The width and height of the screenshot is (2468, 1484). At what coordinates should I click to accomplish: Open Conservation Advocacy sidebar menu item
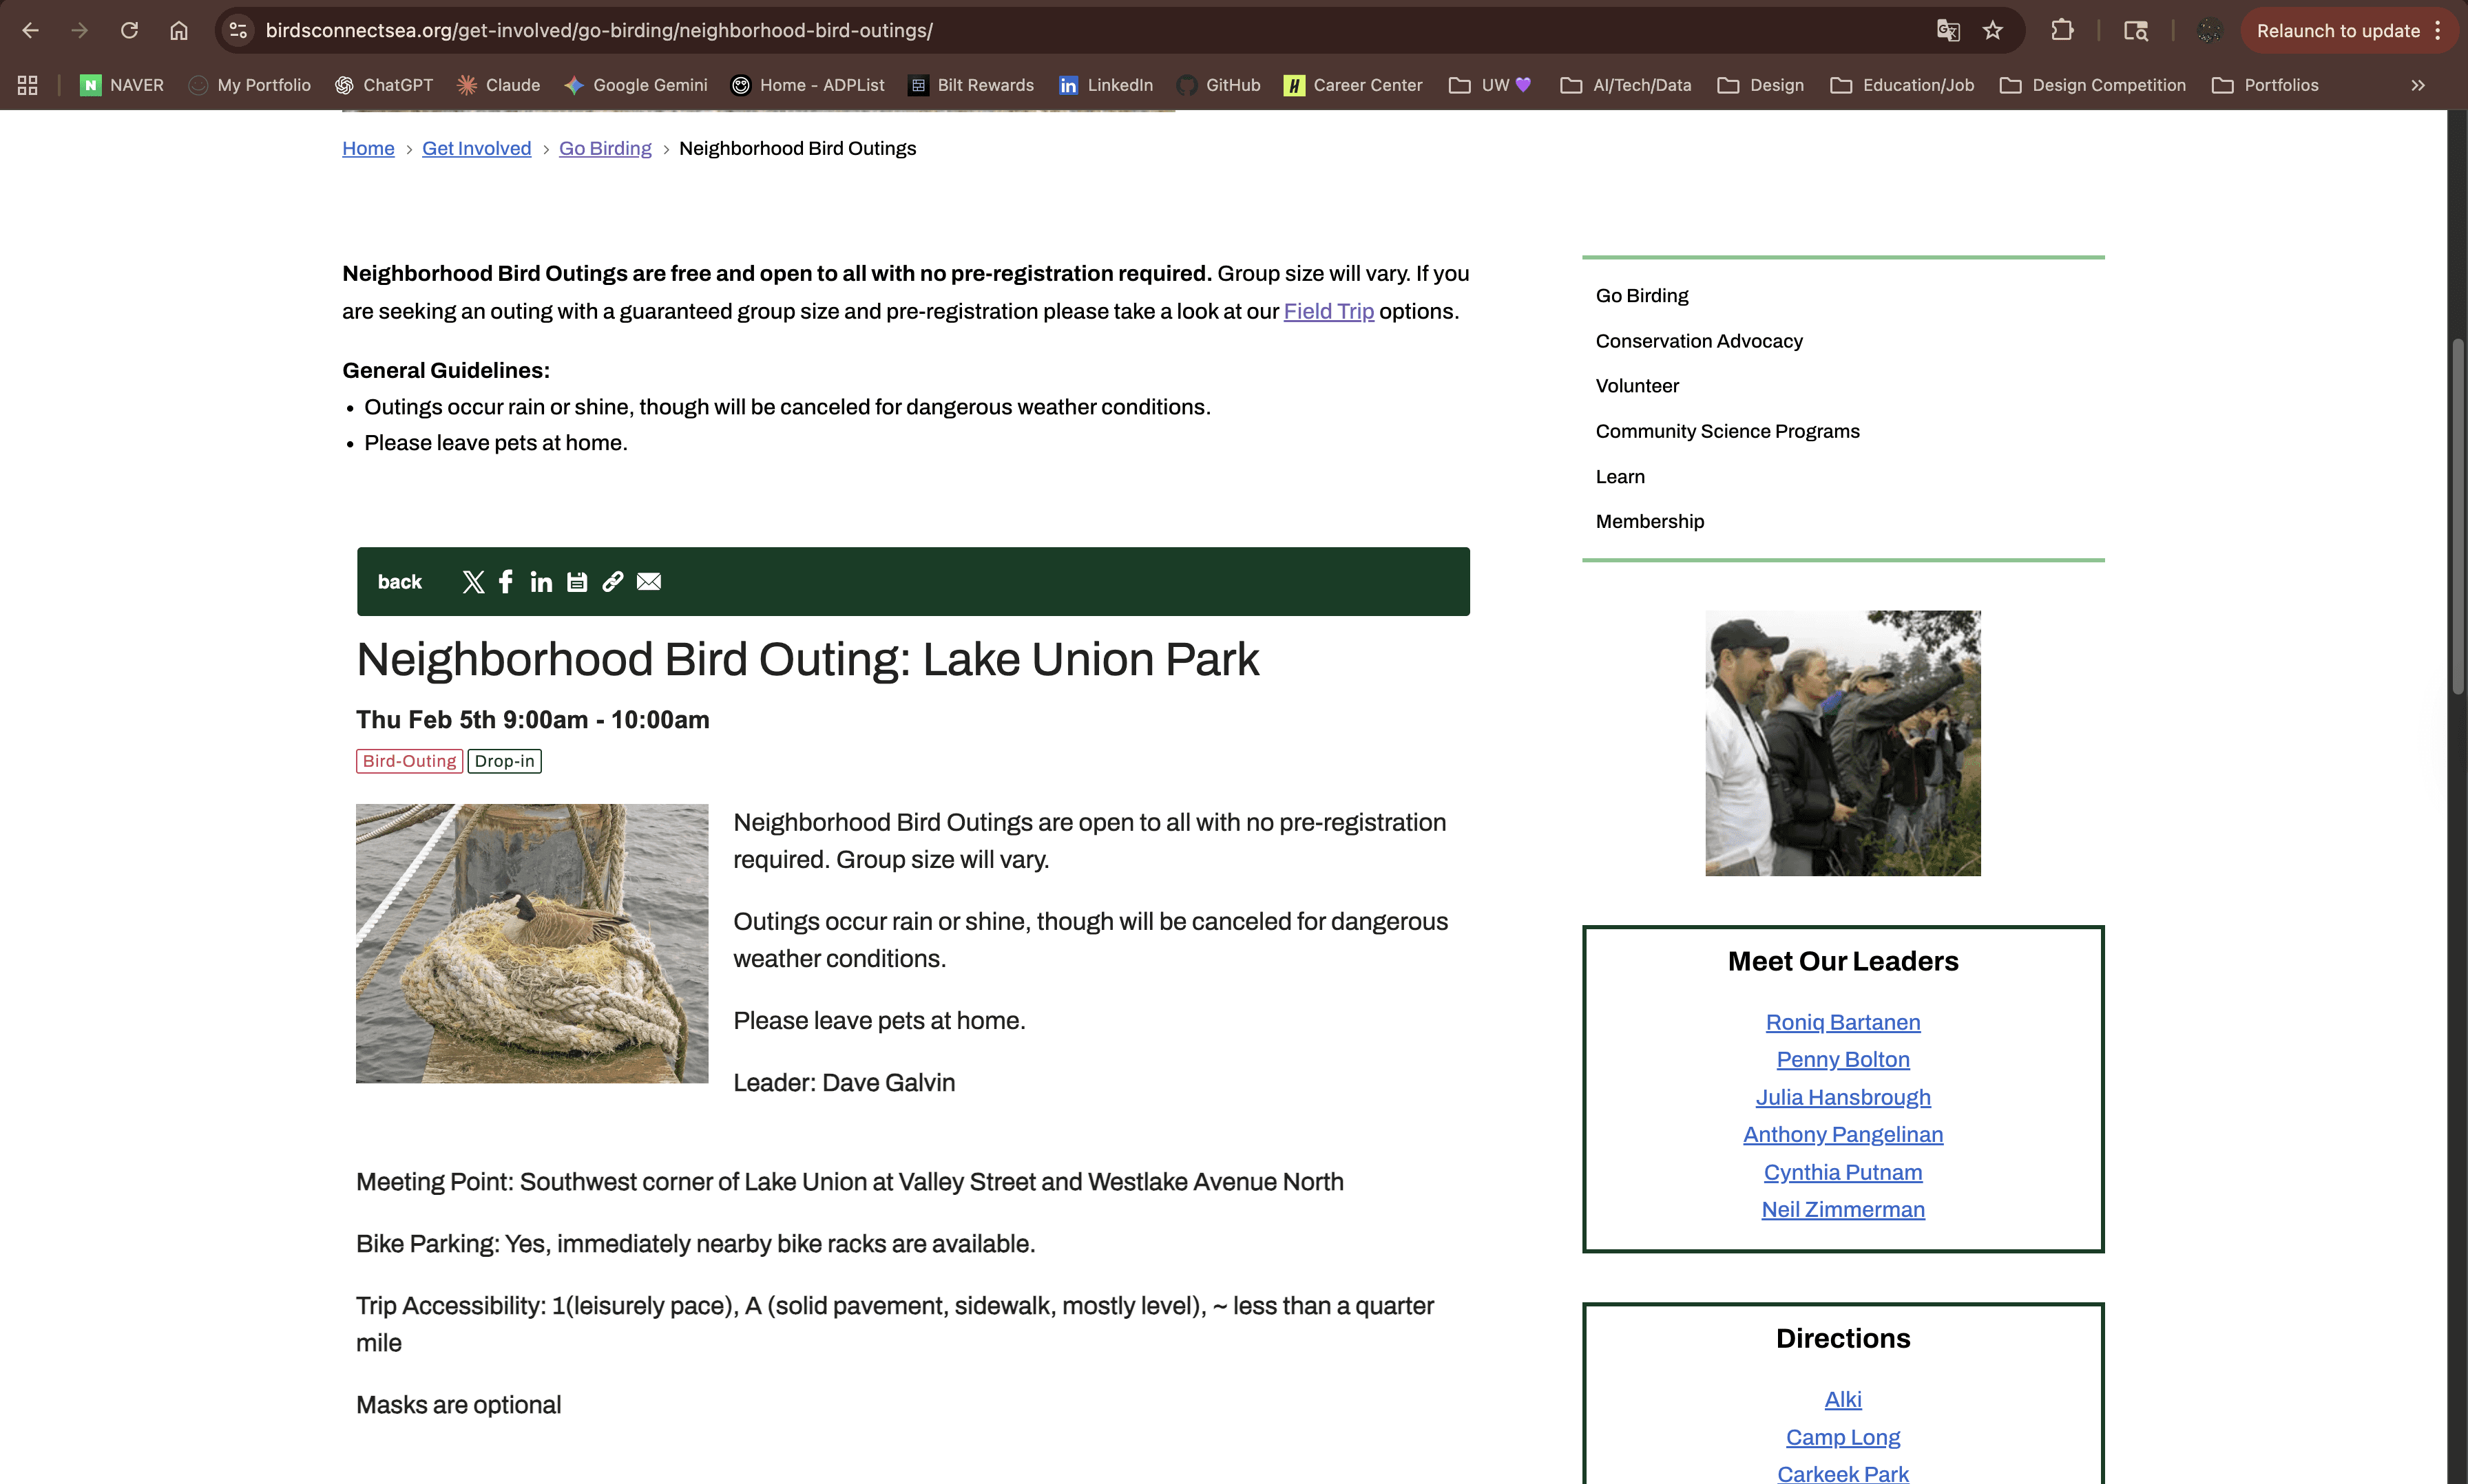tap(1699, 341)
